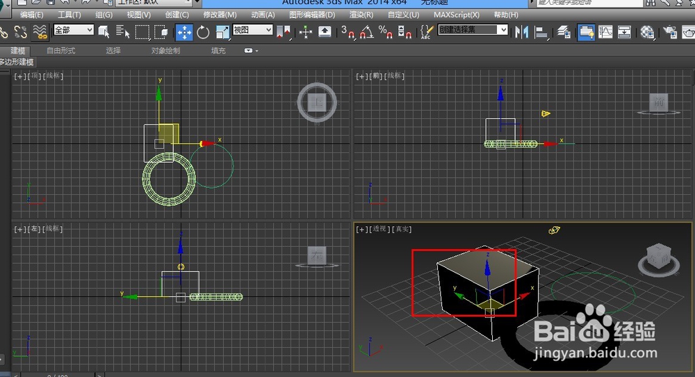Toggle Window/Crossing selection mode
Image resolution: width=695 pixels, height=377 pixels.
pos(161,32)
